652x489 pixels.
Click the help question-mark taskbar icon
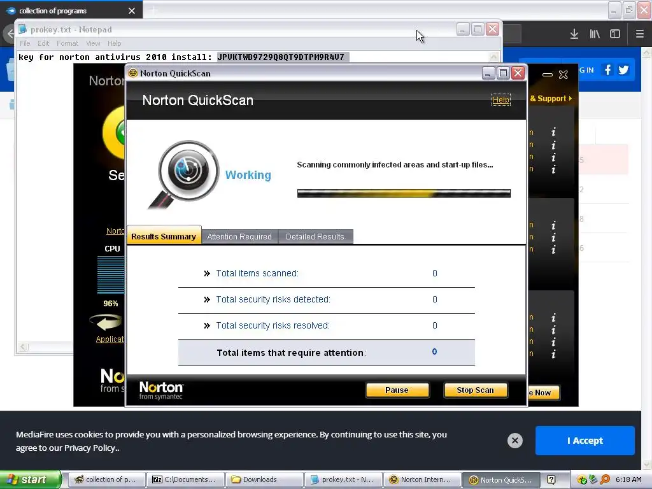tap(551, 480)
